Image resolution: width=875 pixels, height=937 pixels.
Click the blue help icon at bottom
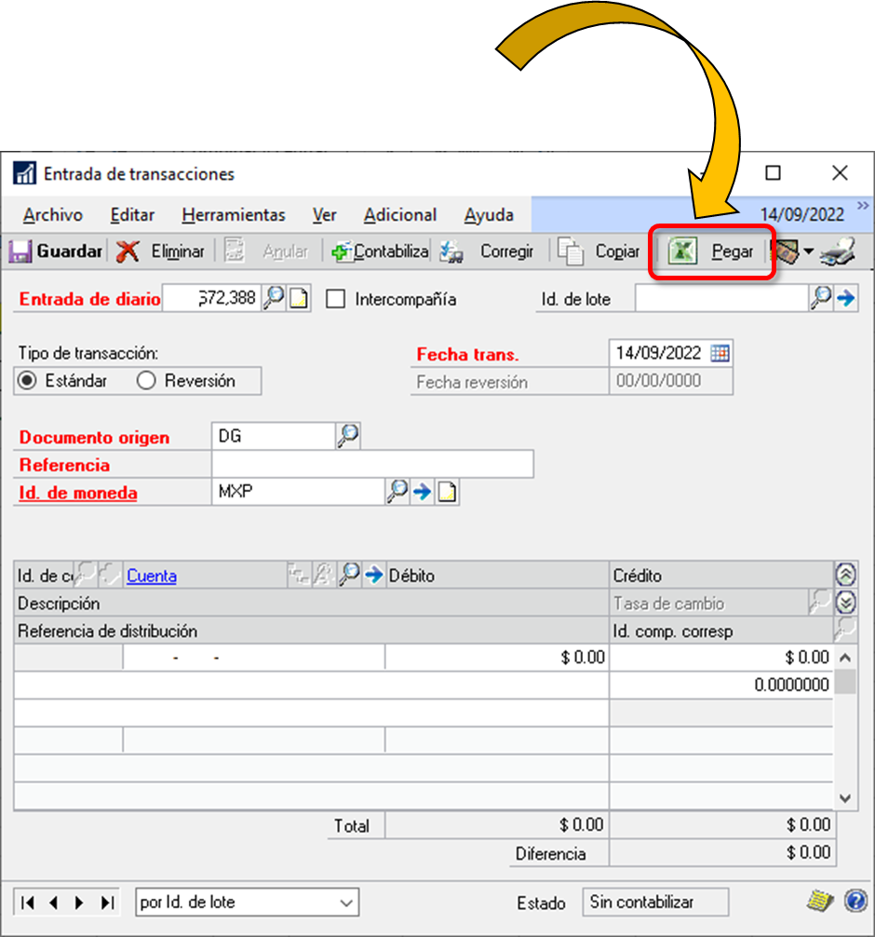pos(855,901)
